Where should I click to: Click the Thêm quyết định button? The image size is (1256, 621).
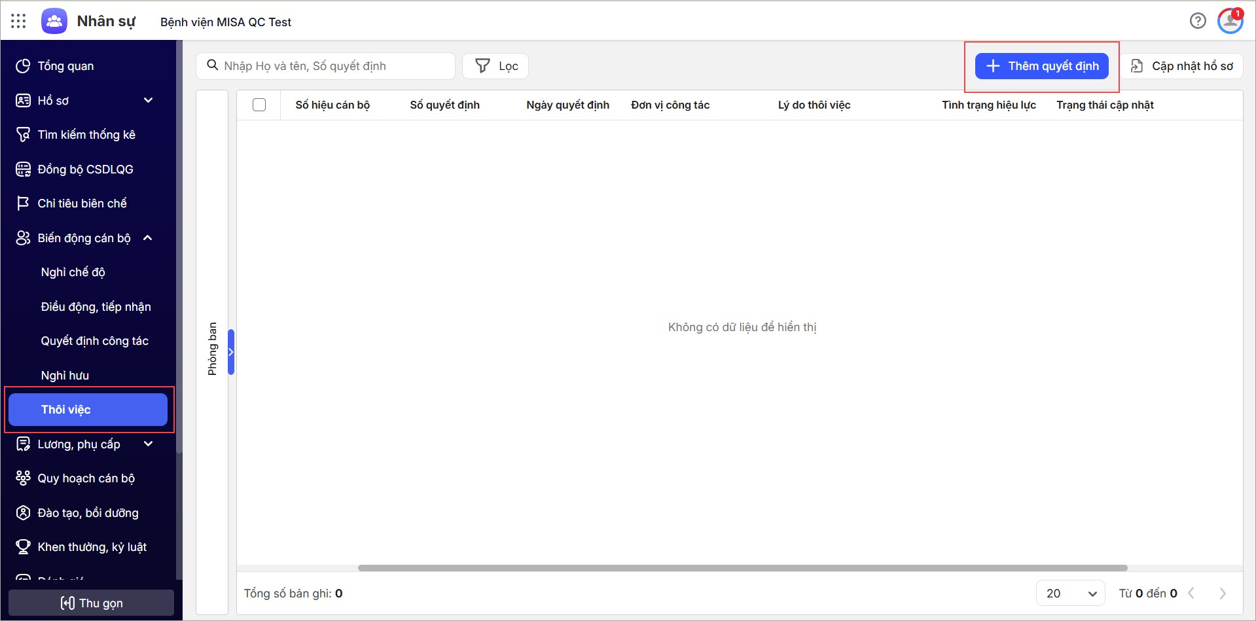click(1042, 66)
